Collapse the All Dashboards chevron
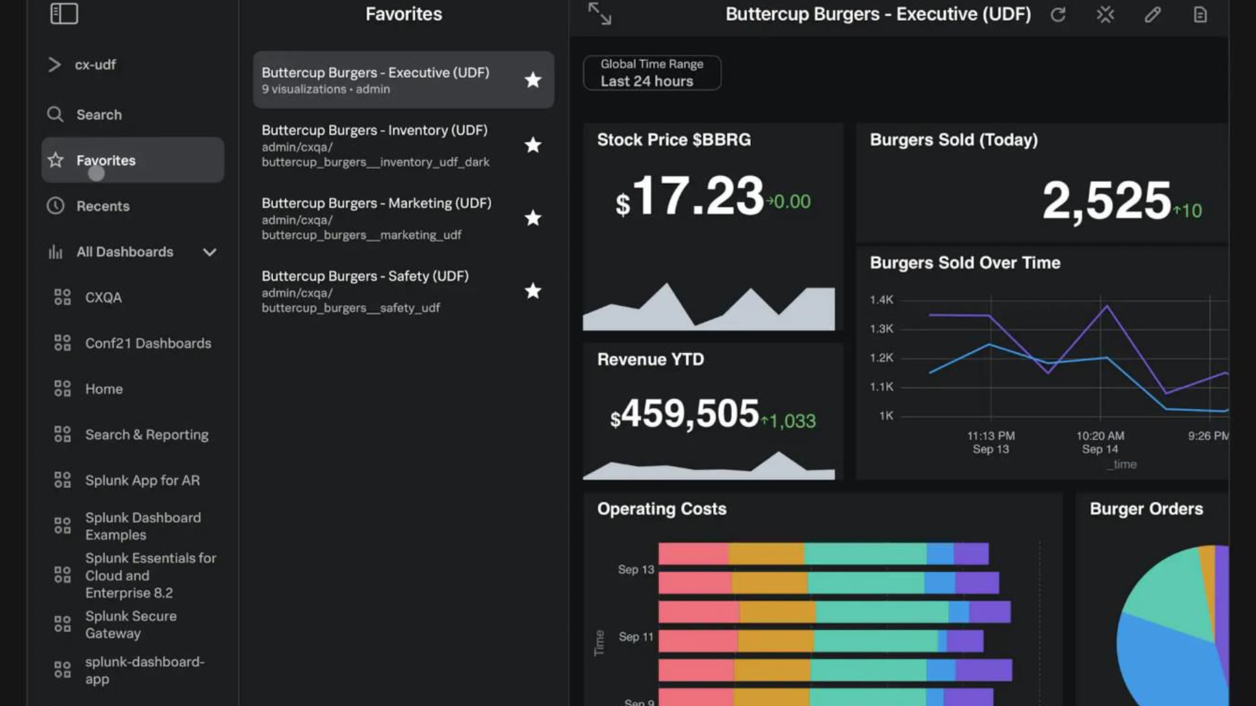This screenshot has height=706, width=1256. [x=209, y=252]
